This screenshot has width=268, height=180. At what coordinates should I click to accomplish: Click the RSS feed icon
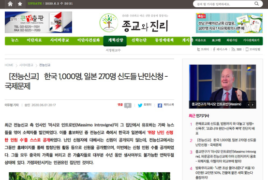pyautogui.click(x=233, y=49)
